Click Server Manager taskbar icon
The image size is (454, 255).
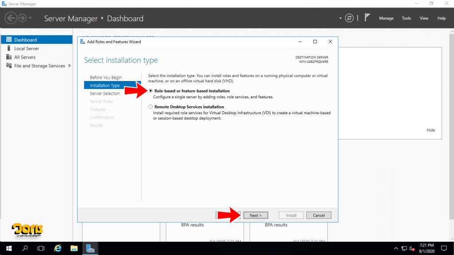(x=90, y=248)
